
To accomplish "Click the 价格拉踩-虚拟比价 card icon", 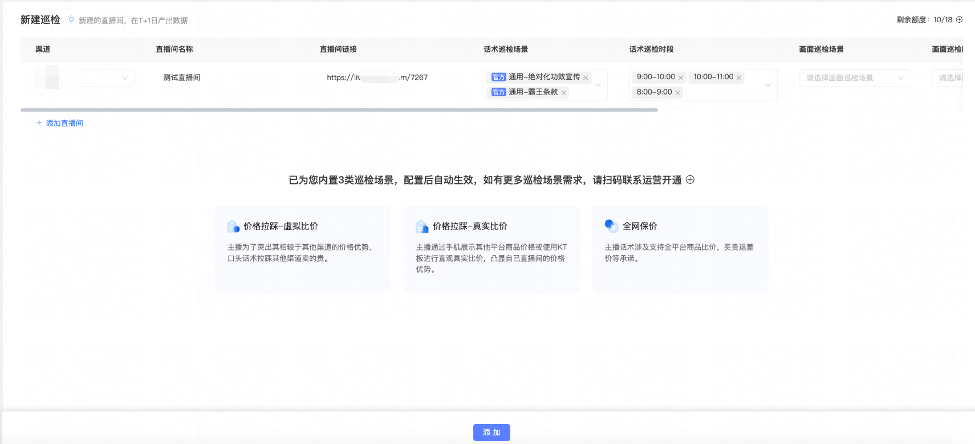I will pos(233,227).
